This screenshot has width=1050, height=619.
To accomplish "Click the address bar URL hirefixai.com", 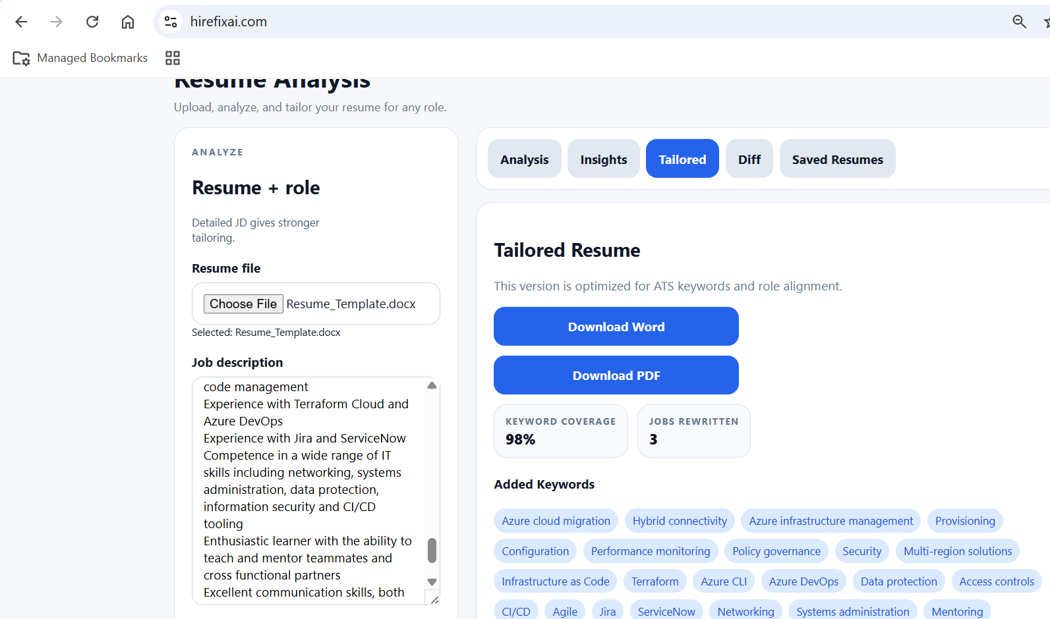I will 229,22.
